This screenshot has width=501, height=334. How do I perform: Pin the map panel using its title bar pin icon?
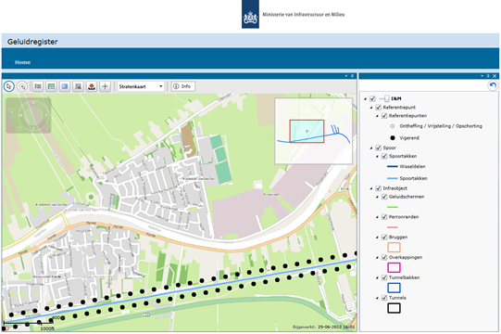[352, 76]
